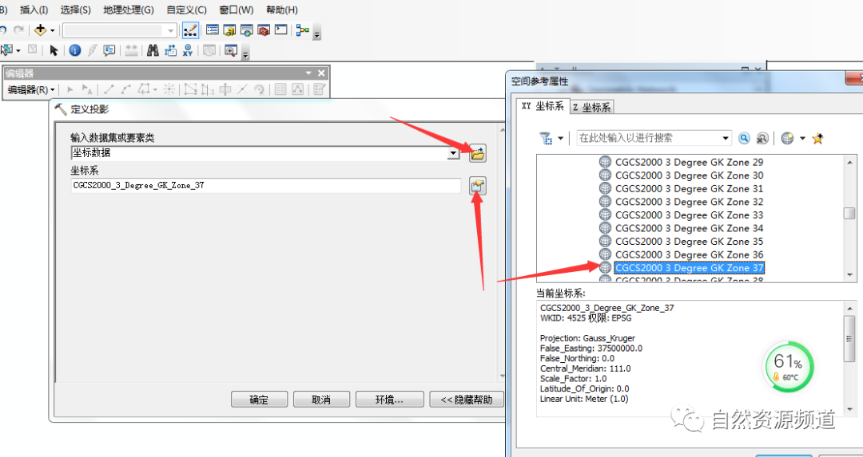Click the coordinate system list scrollbar thumb

(849, 214)
